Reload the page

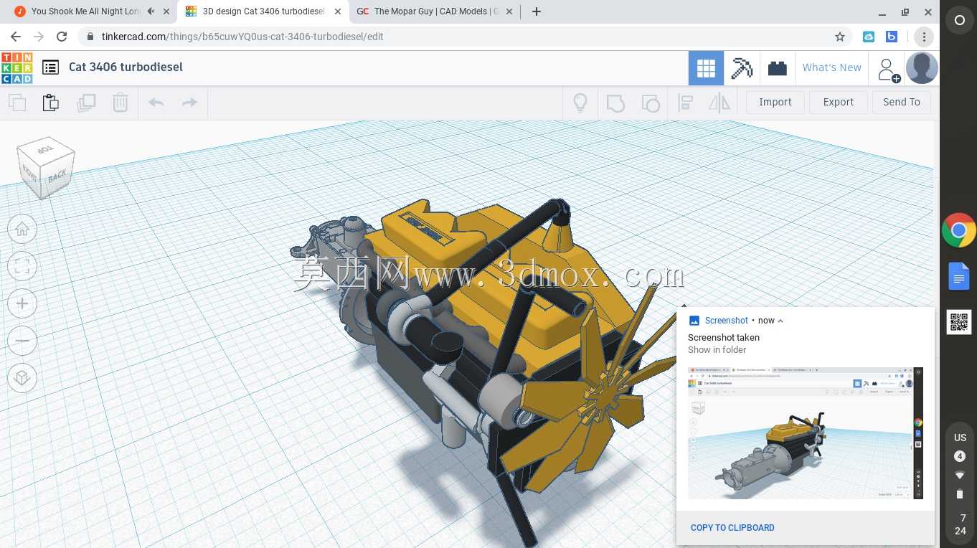[62, 37]
